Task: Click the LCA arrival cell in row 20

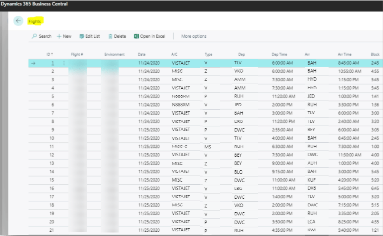Action: pyautogui.click(x=311, y=222)
